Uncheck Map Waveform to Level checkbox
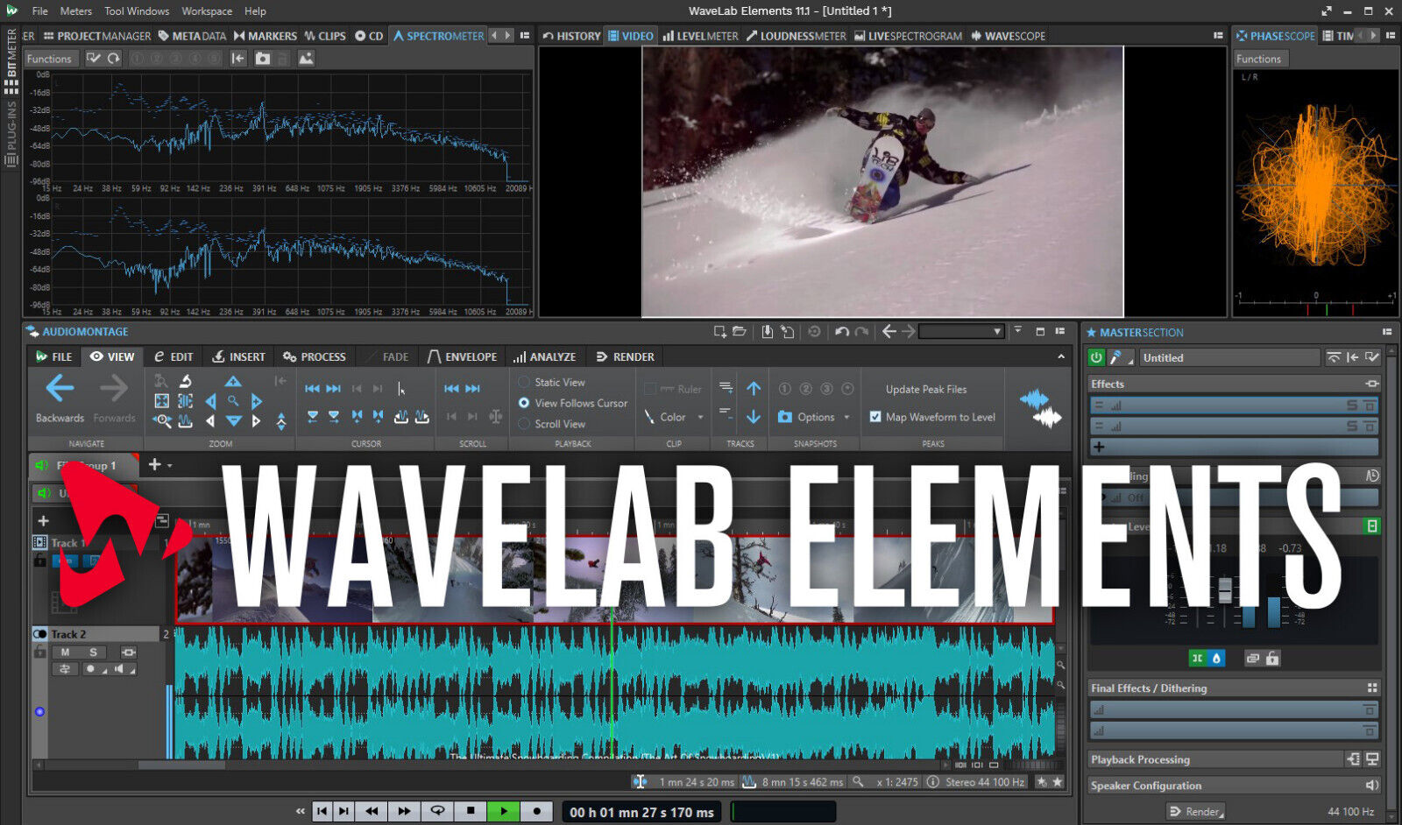Screen dimensions: 1402x825 [875, 418]
